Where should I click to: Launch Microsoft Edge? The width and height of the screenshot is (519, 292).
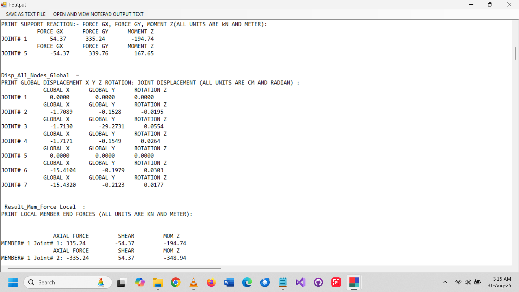(247, 282)
